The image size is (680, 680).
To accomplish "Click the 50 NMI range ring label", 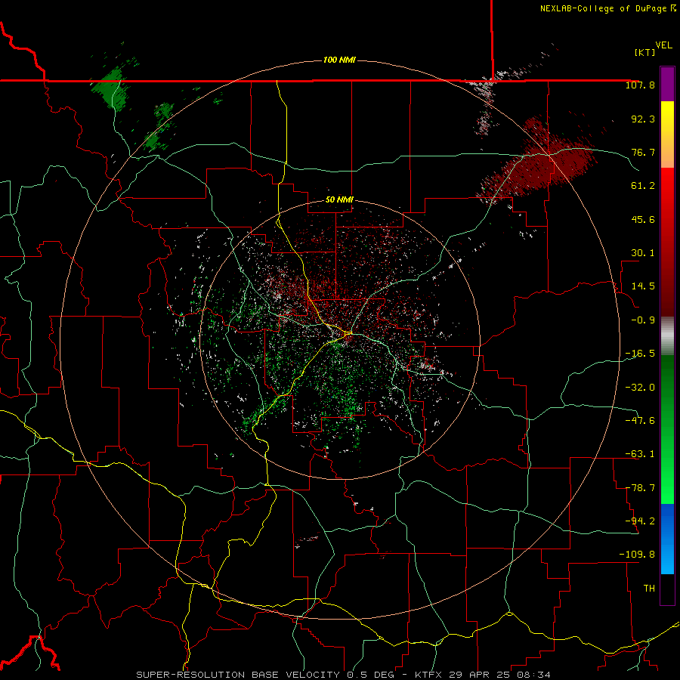I will 339,200.
